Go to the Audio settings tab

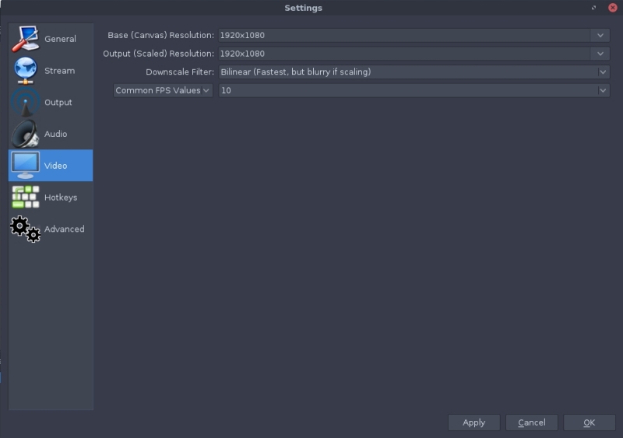[55, 135]
